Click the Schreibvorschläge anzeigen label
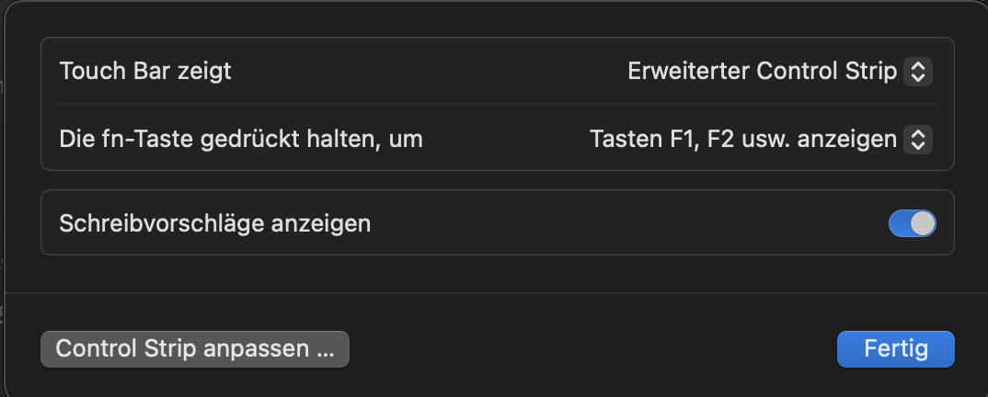This screenshot has height=397, width=988. click(215, 222)
